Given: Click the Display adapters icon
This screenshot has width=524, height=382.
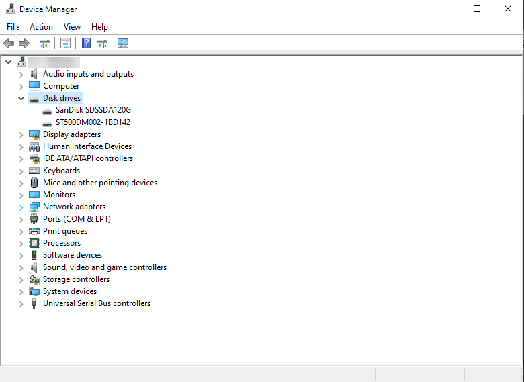Looking at the screenshot, I should tap(34, 134).
